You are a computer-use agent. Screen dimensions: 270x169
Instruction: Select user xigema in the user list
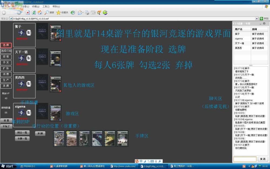251,39
